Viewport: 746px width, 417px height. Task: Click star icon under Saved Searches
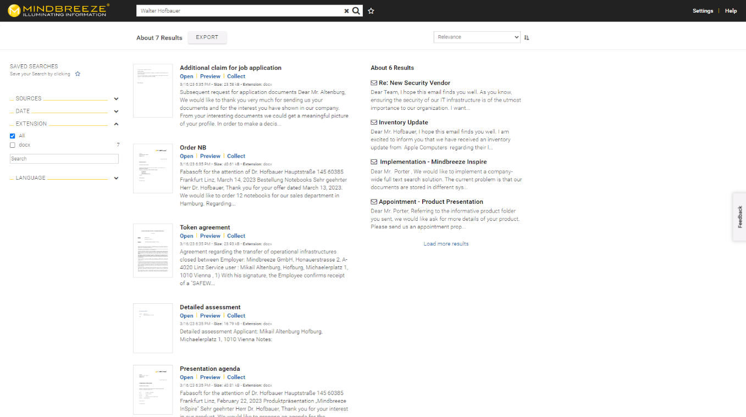pyautogui.click(x=78, y=74)
